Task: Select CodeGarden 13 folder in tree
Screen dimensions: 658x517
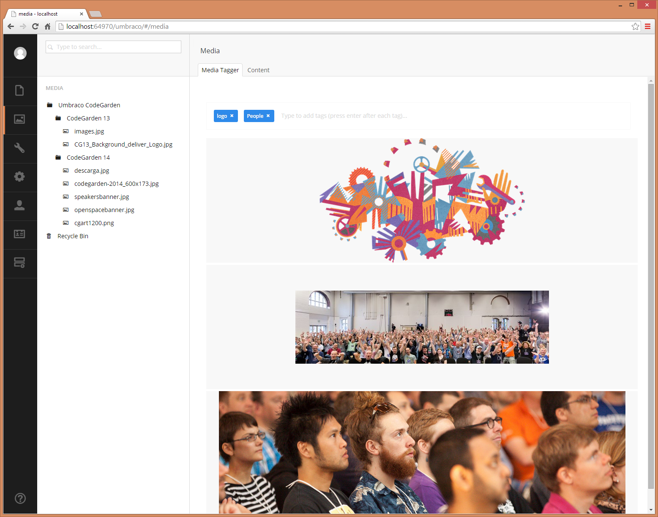Action: 88,118
